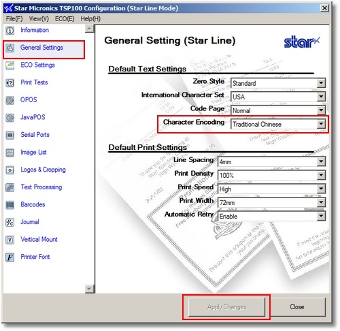Click the Logos & Cropping icon
Image resolution: width=340 pixels, height=331 pixels.
[x=10, y=170]
